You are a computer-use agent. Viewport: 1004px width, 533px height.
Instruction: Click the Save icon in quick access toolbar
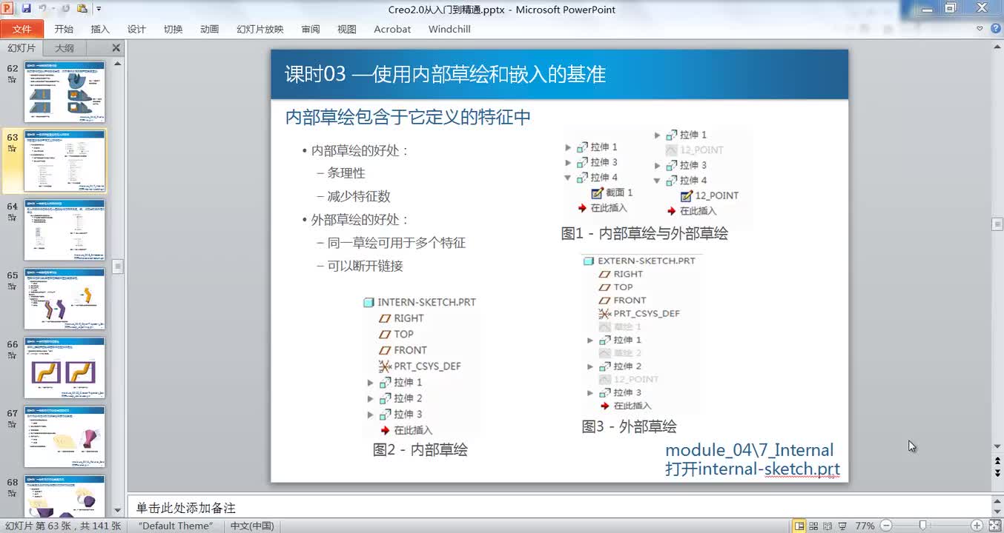pos(27,9)
